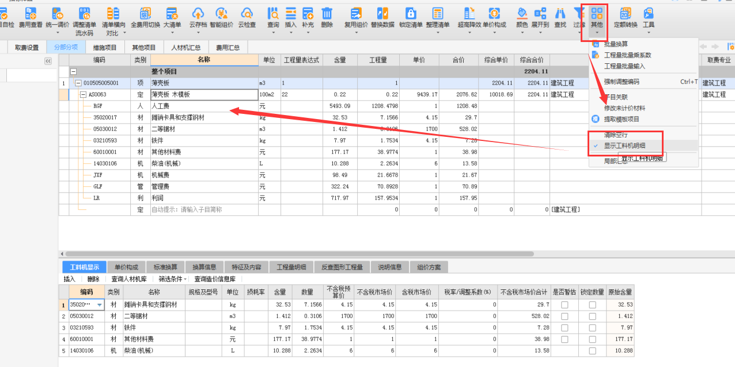Uncheck 显示工料机明细 menu option
The image size is (735, 367).
tap(643, 146)
